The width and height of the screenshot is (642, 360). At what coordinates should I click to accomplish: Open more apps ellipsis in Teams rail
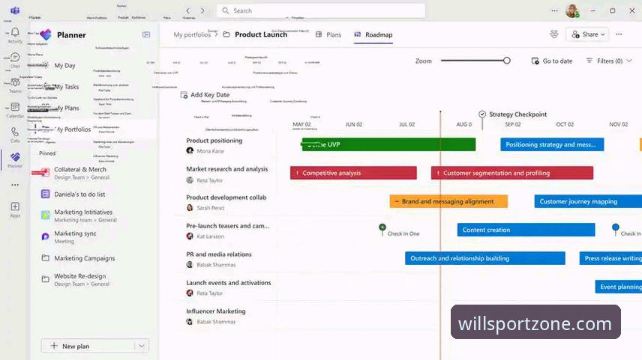click(15, 185)
